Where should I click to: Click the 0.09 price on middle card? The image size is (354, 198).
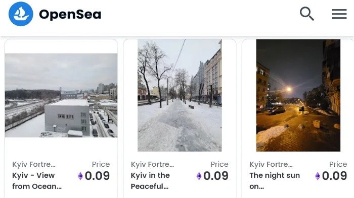click(x=216, y=176)
